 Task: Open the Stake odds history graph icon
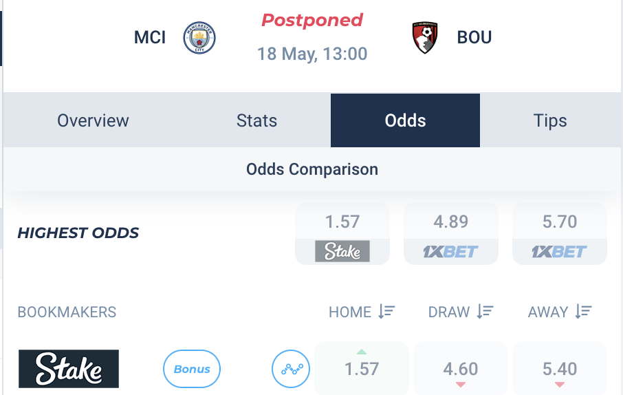click(x=291, y=369)
